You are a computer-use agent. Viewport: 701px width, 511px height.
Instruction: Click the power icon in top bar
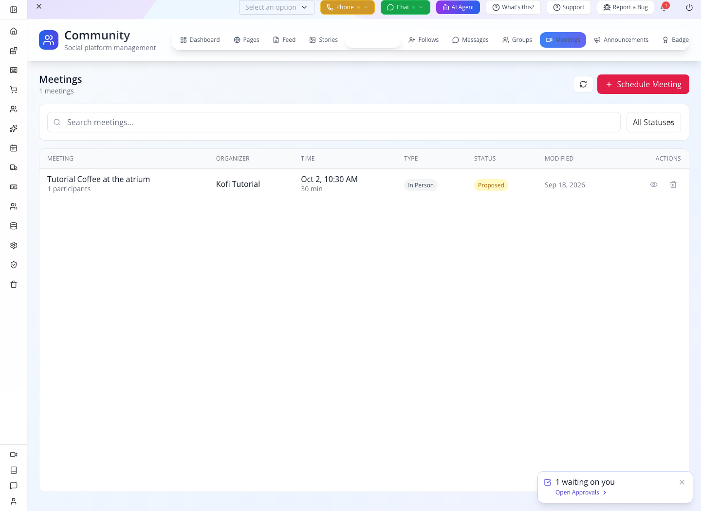pos(689,7)
